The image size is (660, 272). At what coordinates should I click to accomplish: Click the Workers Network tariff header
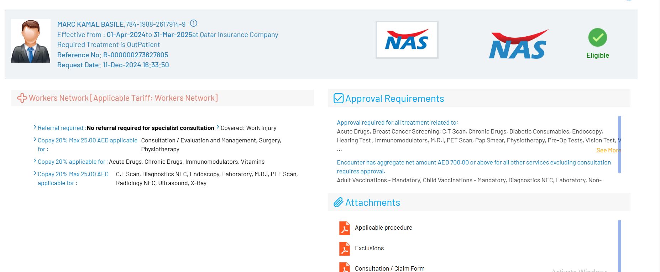pyautogui.click(x=123, y=98)
